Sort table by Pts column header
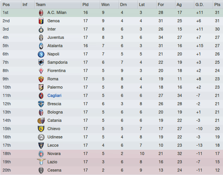Viewport: 223px width, 175px height. (218, 5)
